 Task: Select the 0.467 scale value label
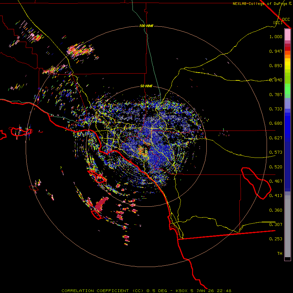tap(276, 181)
